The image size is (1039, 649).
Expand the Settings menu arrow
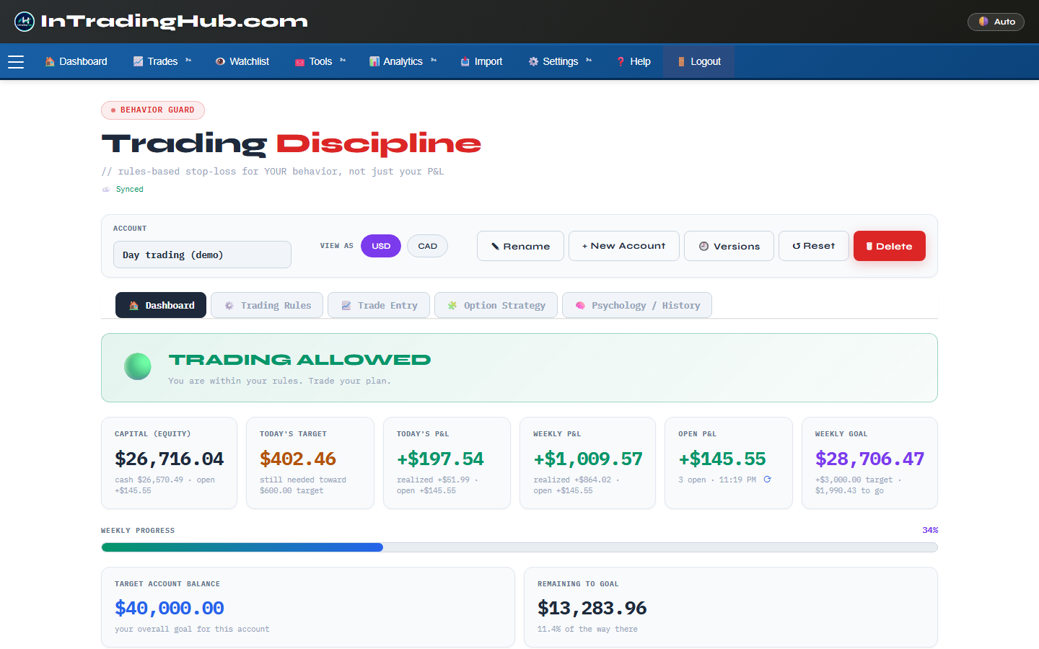589,61
